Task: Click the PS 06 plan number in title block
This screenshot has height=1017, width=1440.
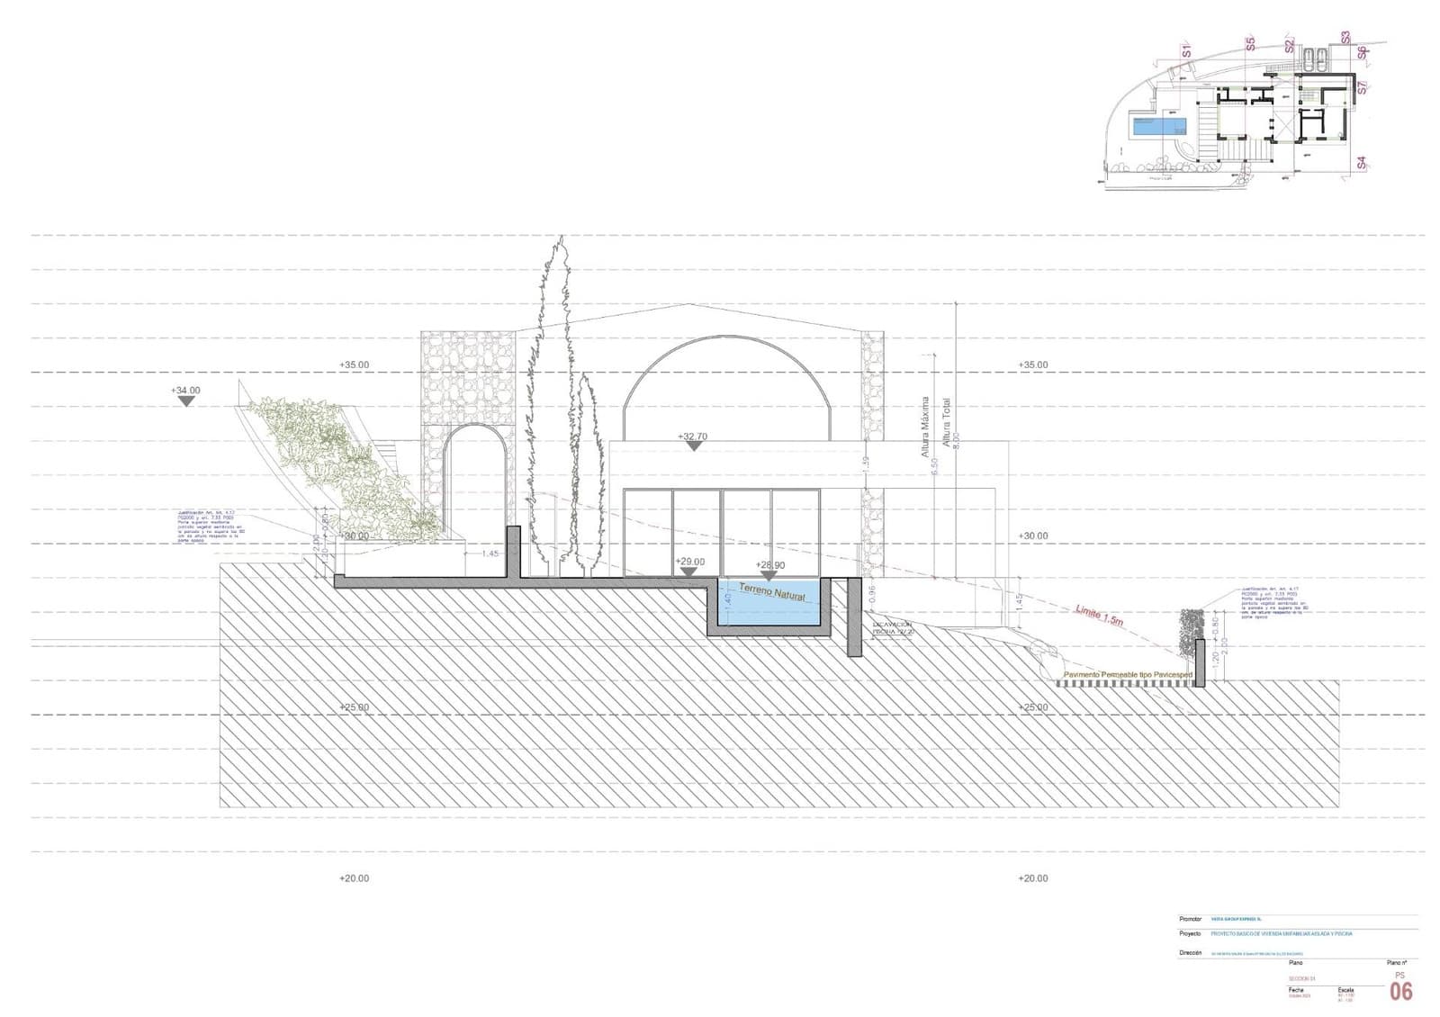Action: pyautogui.click(x=1399, y=987)
